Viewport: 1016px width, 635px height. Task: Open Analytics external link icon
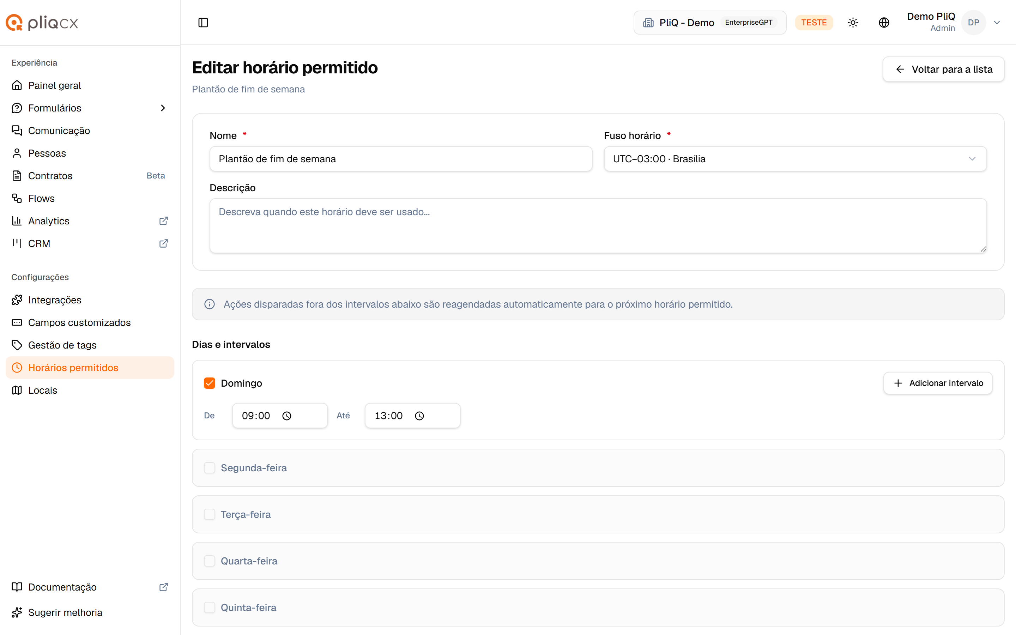click(164, 221)
